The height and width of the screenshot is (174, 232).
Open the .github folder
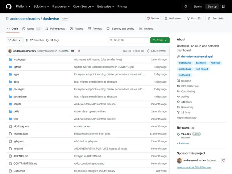[17, 67]
